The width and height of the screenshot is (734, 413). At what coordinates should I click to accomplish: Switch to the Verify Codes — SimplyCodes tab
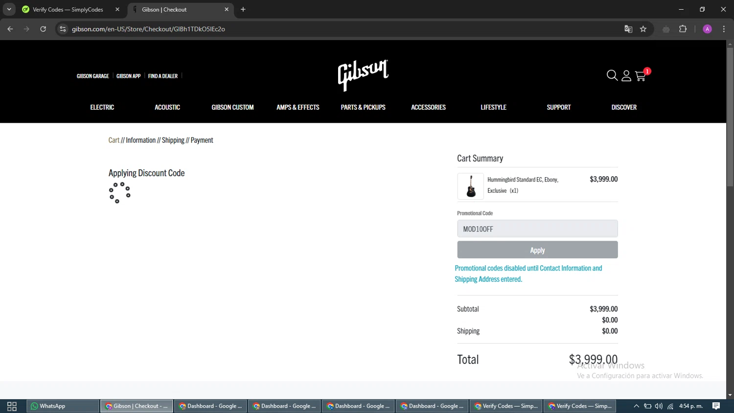[x=68, y=9]
